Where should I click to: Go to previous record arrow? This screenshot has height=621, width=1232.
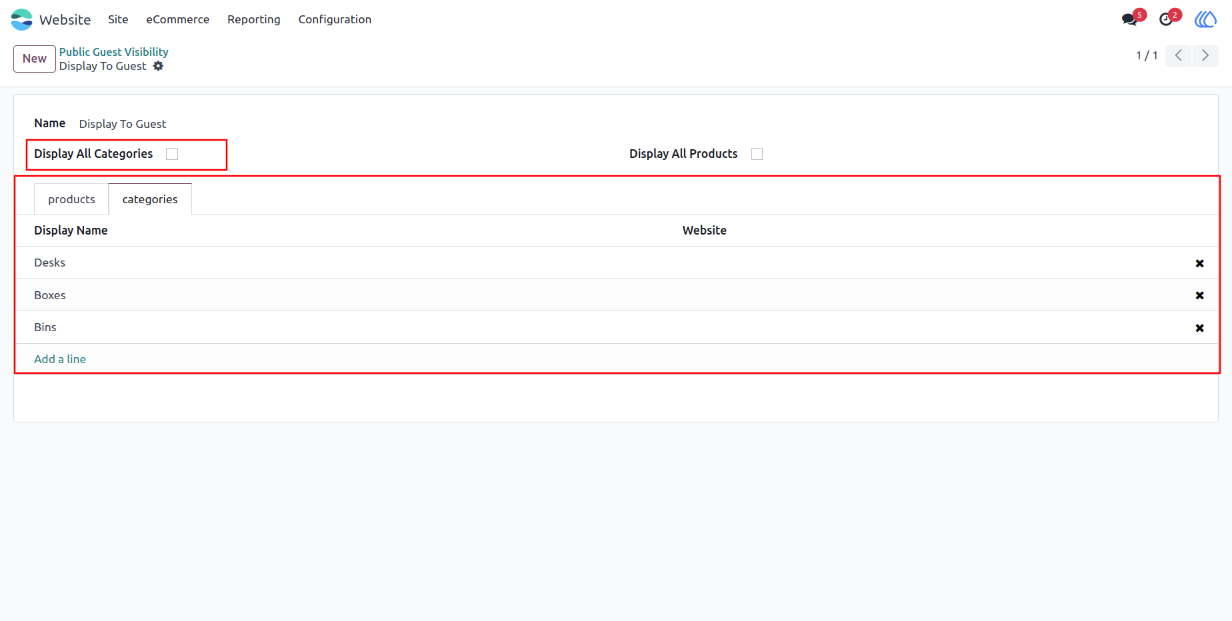(x=1179, y=55)
